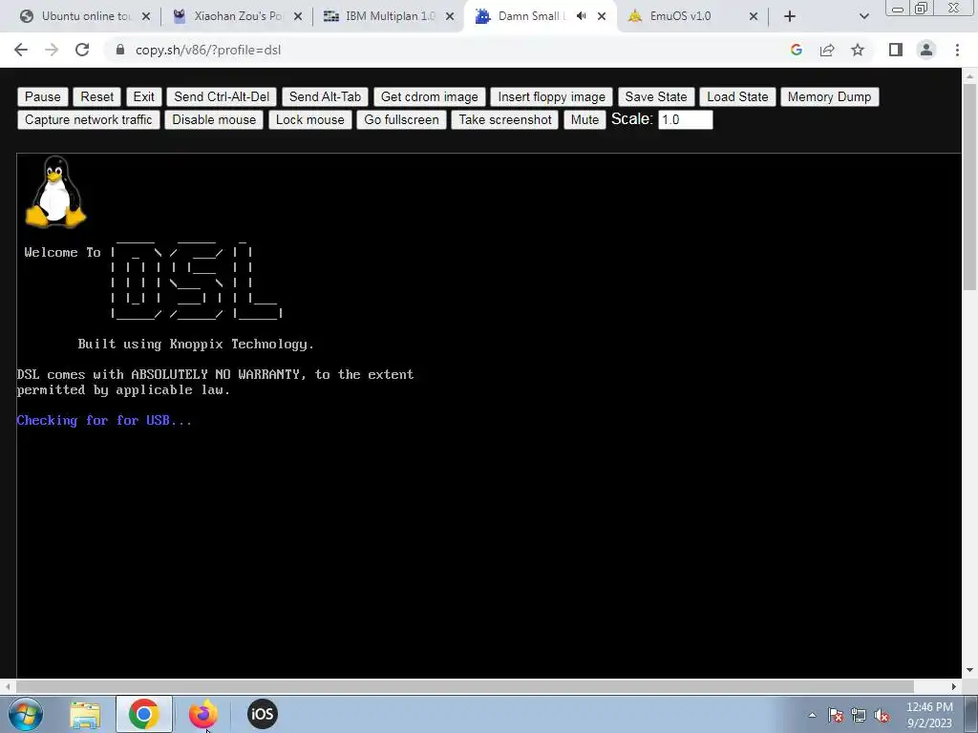This screenshot has width=978, height=733.
Task: Show hidden system tray icons
Action: [x=812, y=716]
